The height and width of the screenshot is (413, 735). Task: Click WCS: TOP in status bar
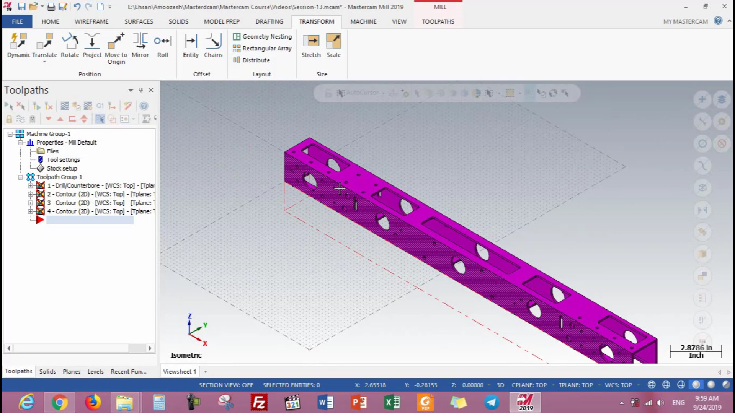click(x=618, y=385)
